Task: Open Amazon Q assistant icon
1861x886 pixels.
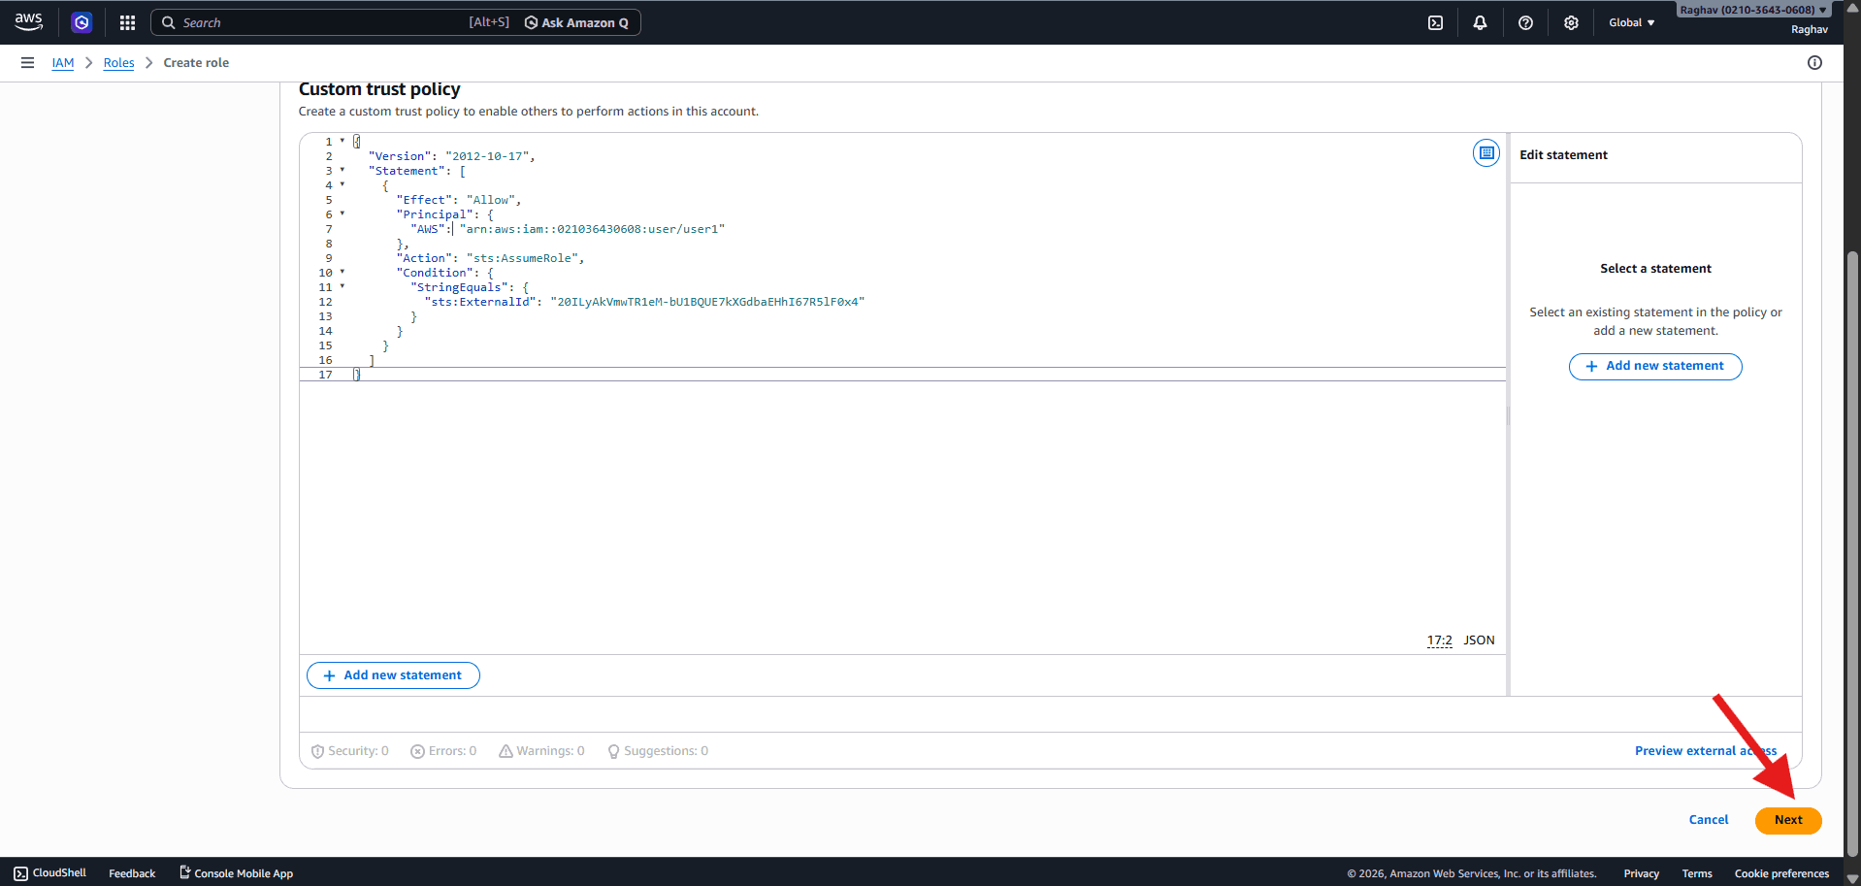Action: 82,21
